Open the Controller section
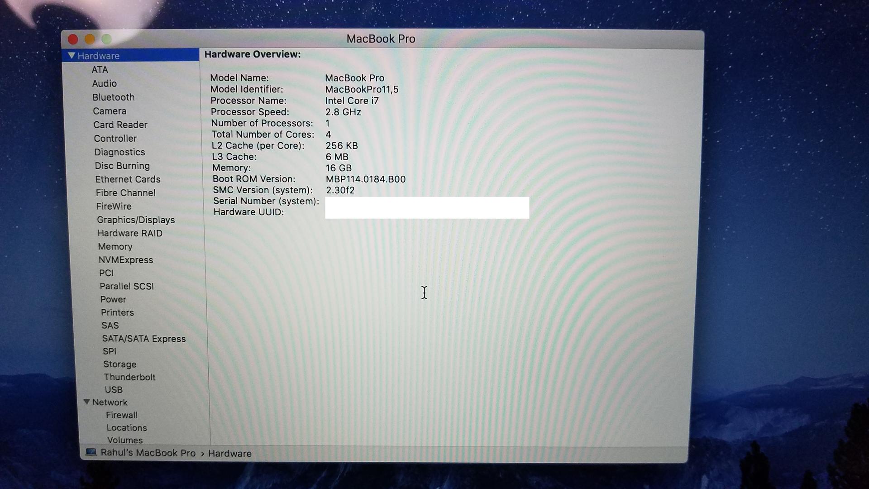The height and width of the screenshot is (489, 869). [115, 139]
